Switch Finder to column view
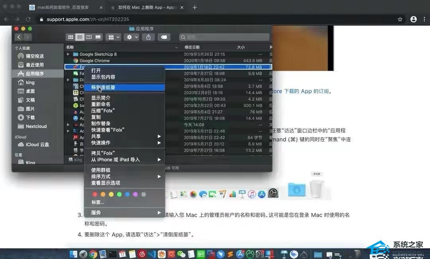This screenshot has width=430, height=259. (89, 37)
